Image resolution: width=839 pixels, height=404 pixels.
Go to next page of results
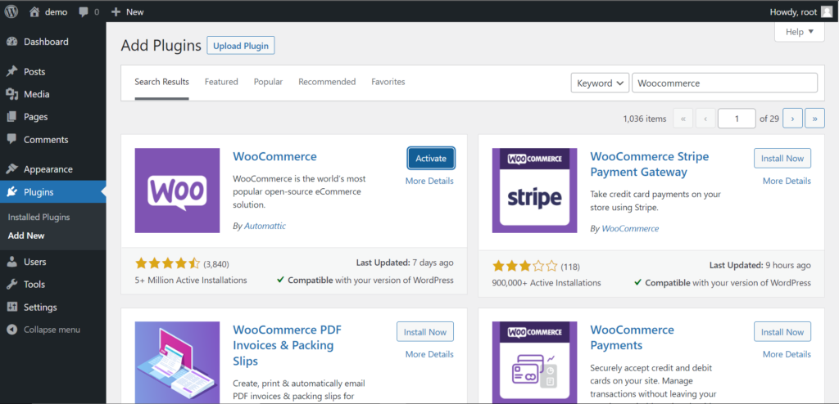pyautogui.click(x=792, y=119)
